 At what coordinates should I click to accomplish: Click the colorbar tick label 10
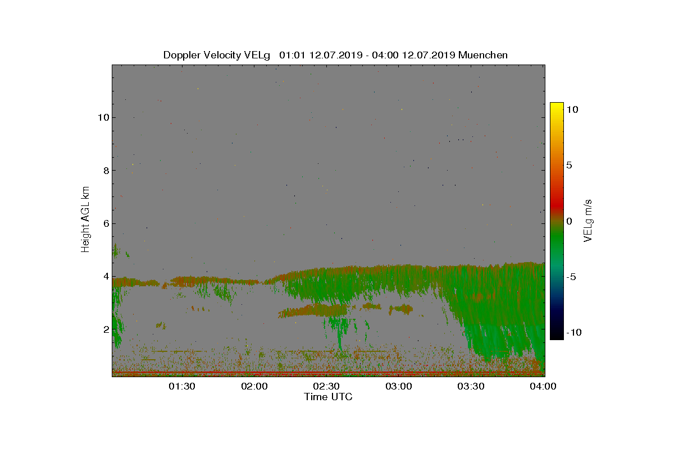572,110
